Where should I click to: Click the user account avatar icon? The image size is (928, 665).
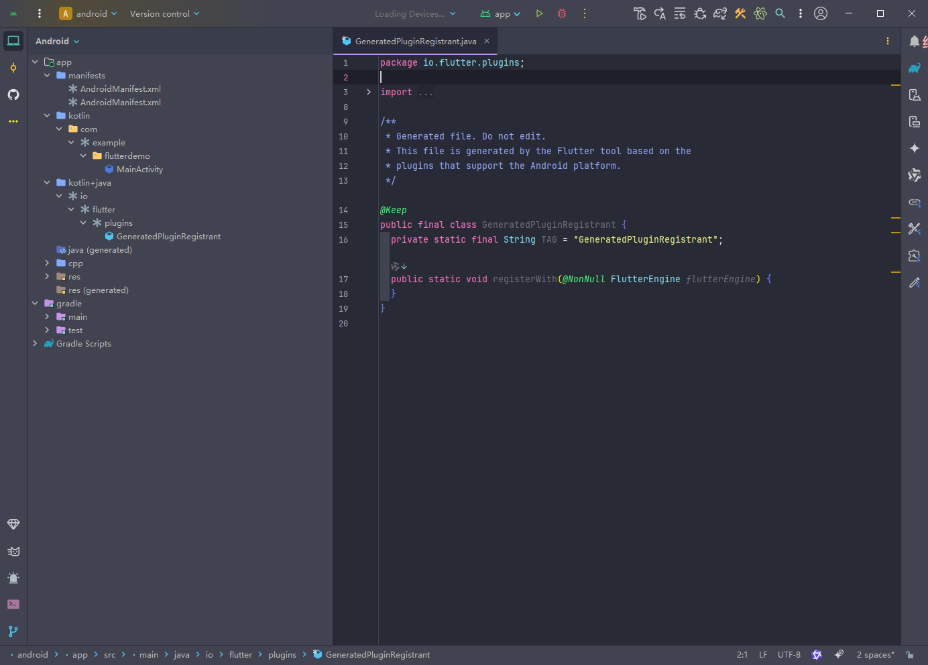821,13
